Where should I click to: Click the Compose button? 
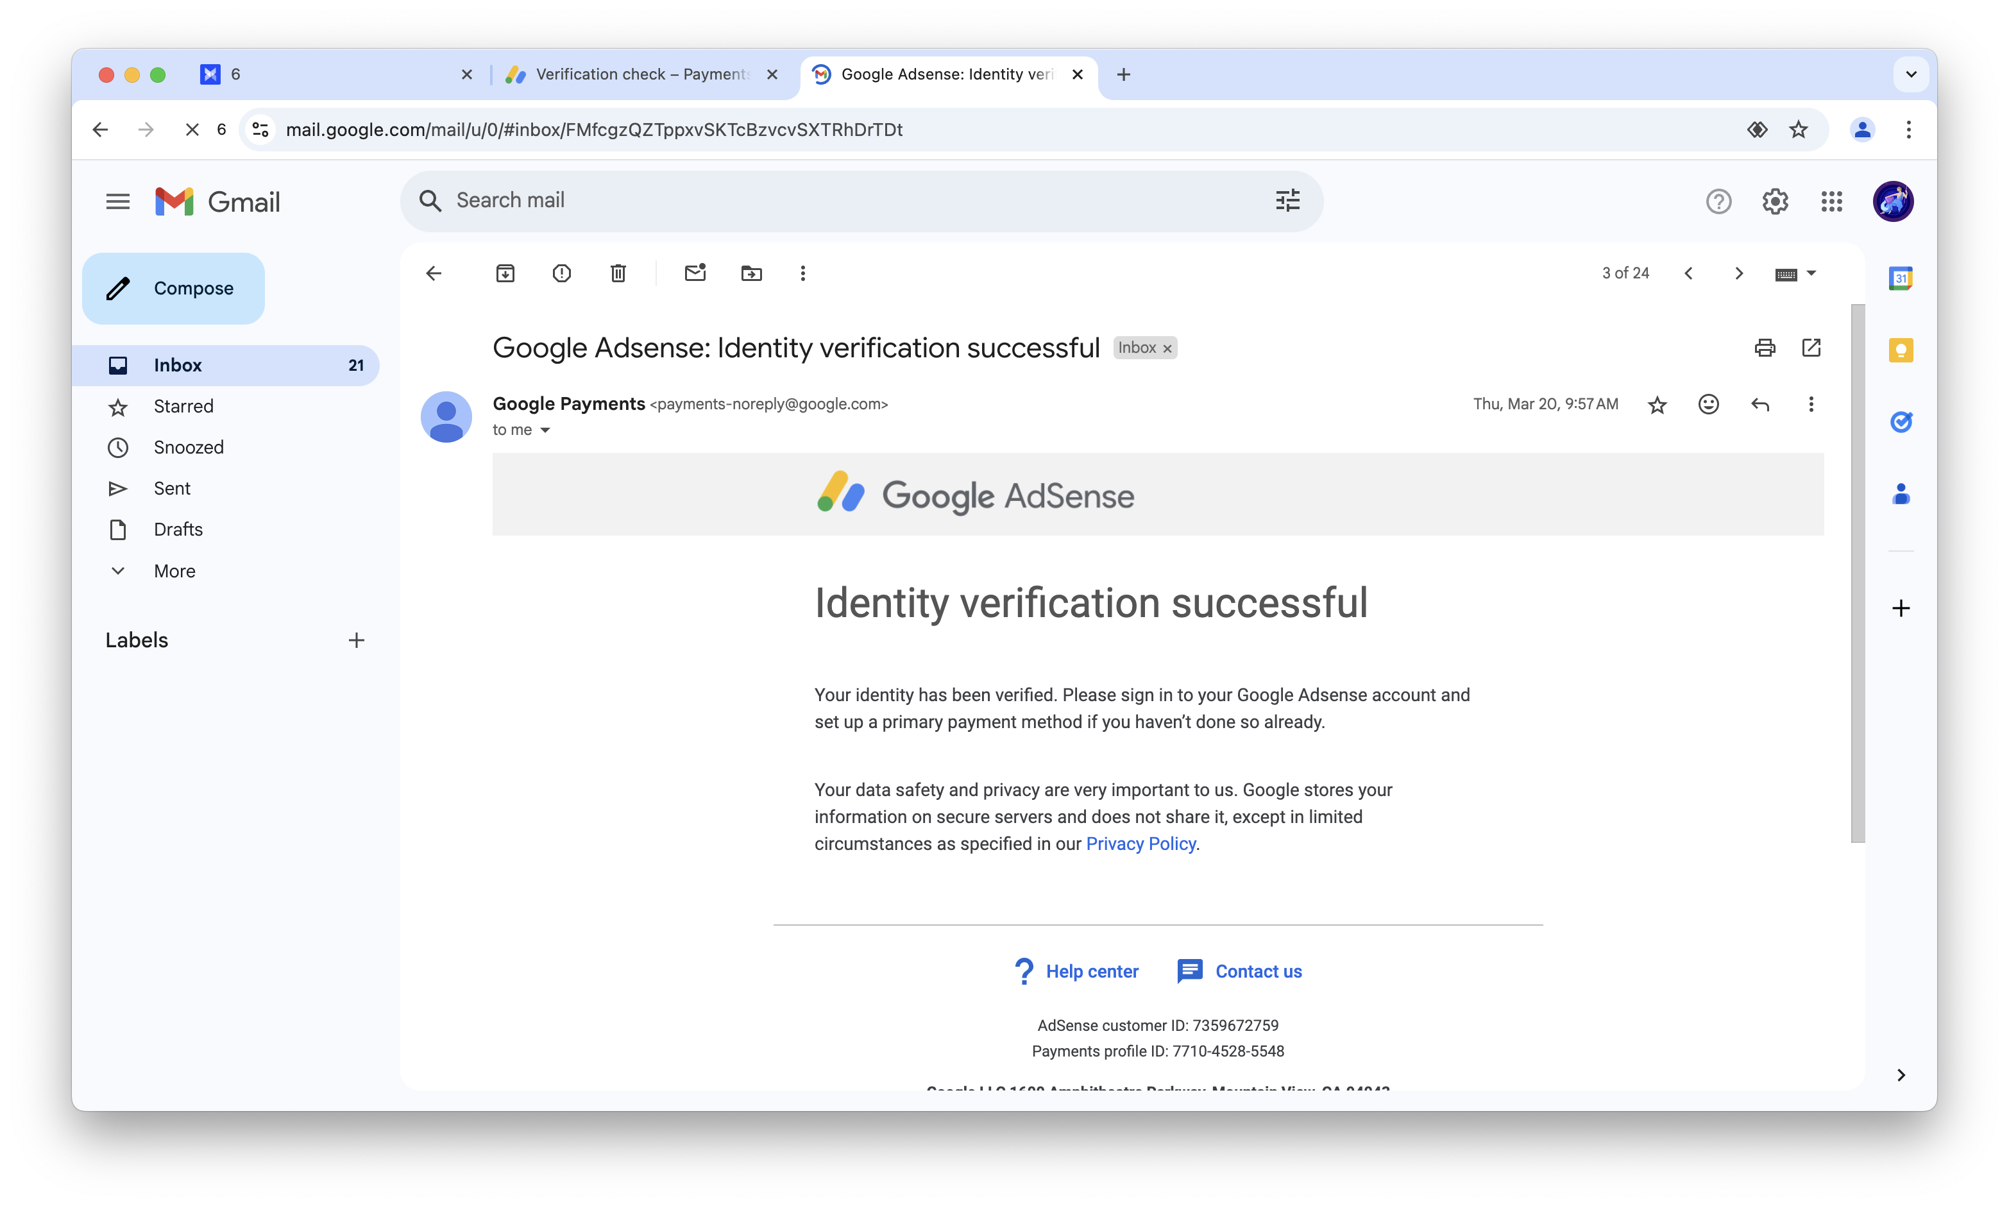click(173, 289)
